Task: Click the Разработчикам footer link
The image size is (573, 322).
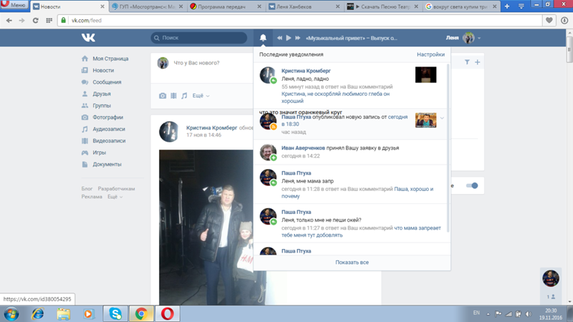Action: [116, 189]
